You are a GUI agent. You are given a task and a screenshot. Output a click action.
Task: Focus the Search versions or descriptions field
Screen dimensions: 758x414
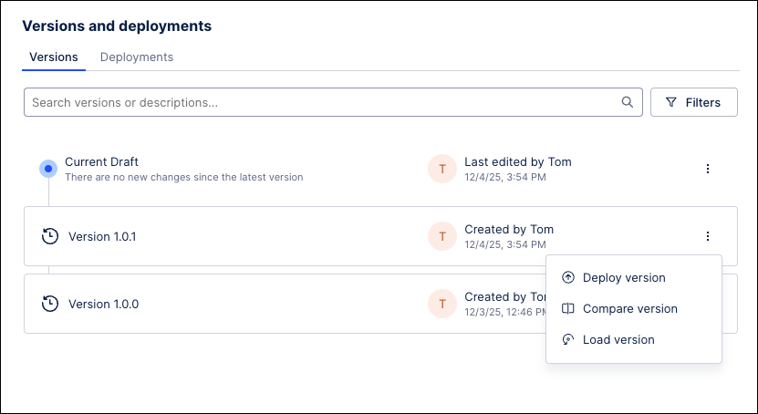(319, 102)
